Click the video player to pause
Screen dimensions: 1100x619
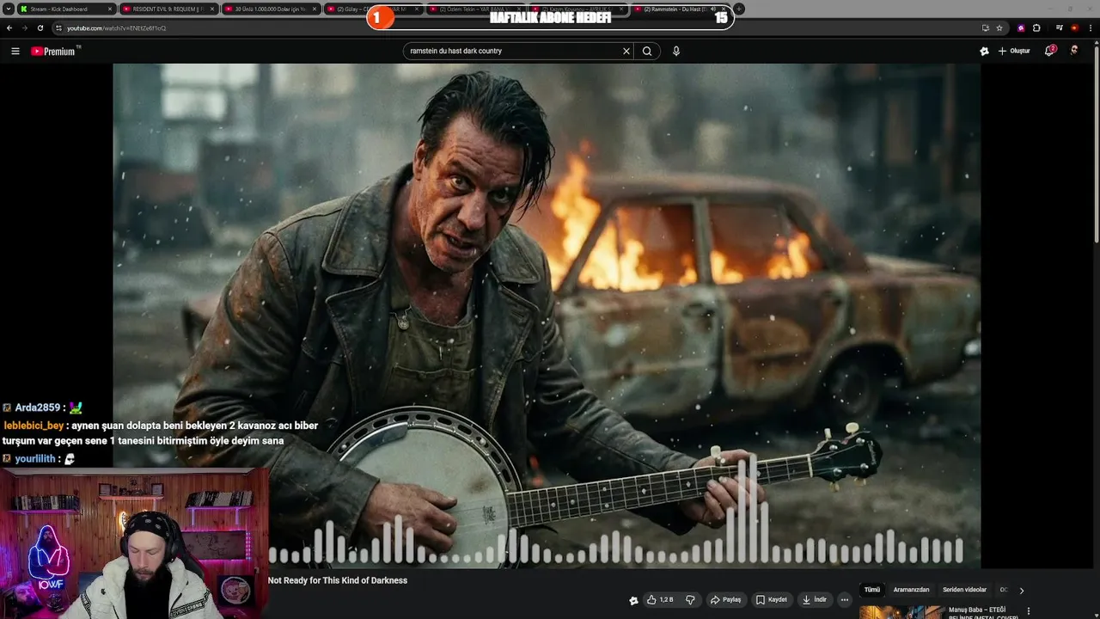547,316
